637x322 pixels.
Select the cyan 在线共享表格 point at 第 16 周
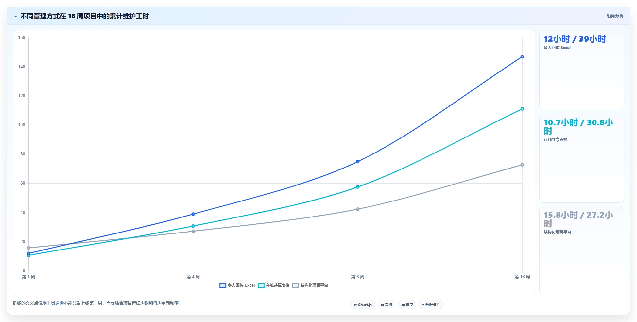pyautogui.click(x=522, y=109)
